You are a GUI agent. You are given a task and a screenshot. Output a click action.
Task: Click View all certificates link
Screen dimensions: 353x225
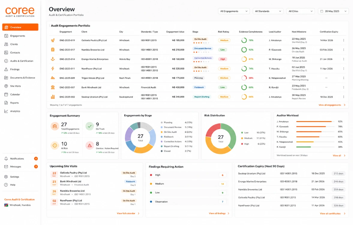[333, 214]
